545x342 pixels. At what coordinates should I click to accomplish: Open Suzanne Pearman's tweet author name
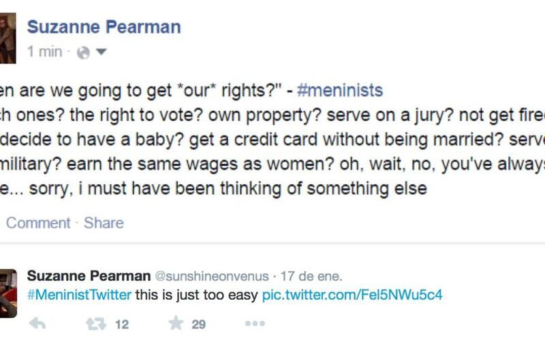[89, 276]
